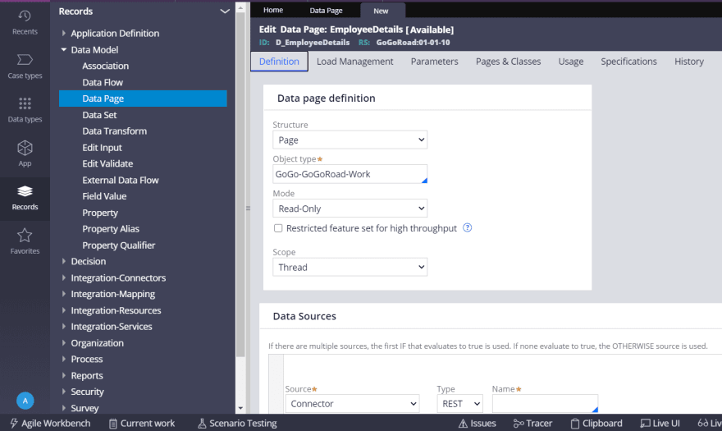Select Field Value in the tree

click(x=104, y=196)
